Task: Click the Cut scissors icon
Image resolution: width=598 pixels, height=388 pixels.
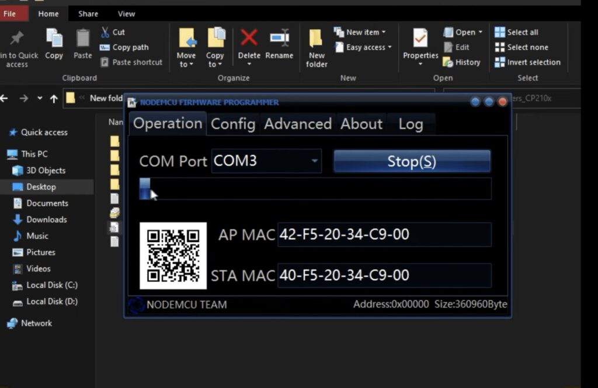Action: point(105,32)
